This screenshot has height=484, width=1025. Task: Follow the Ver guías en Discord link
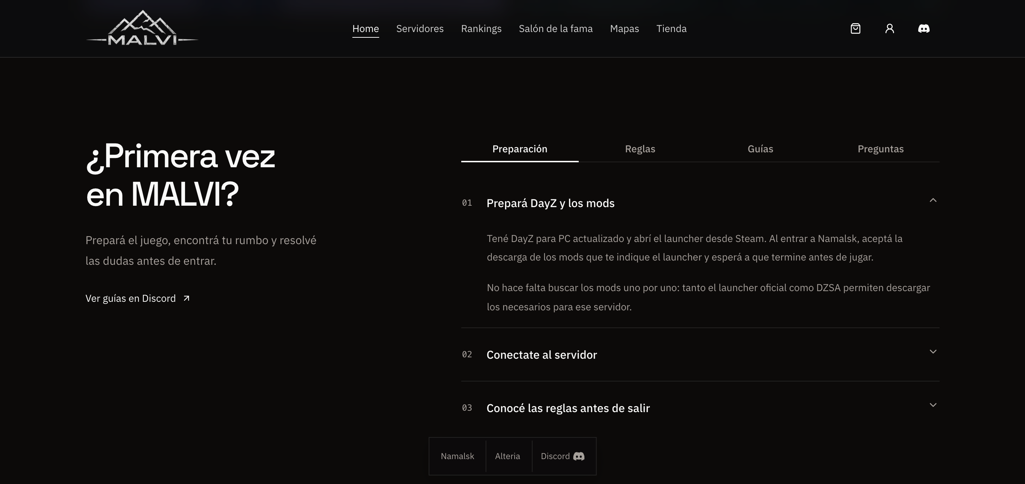tap(138, 299)
